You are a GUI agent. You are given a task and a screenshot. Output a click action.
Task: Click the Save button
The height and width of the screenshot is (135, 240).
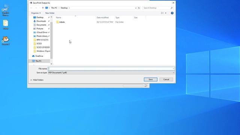click(x=151, y=79)
